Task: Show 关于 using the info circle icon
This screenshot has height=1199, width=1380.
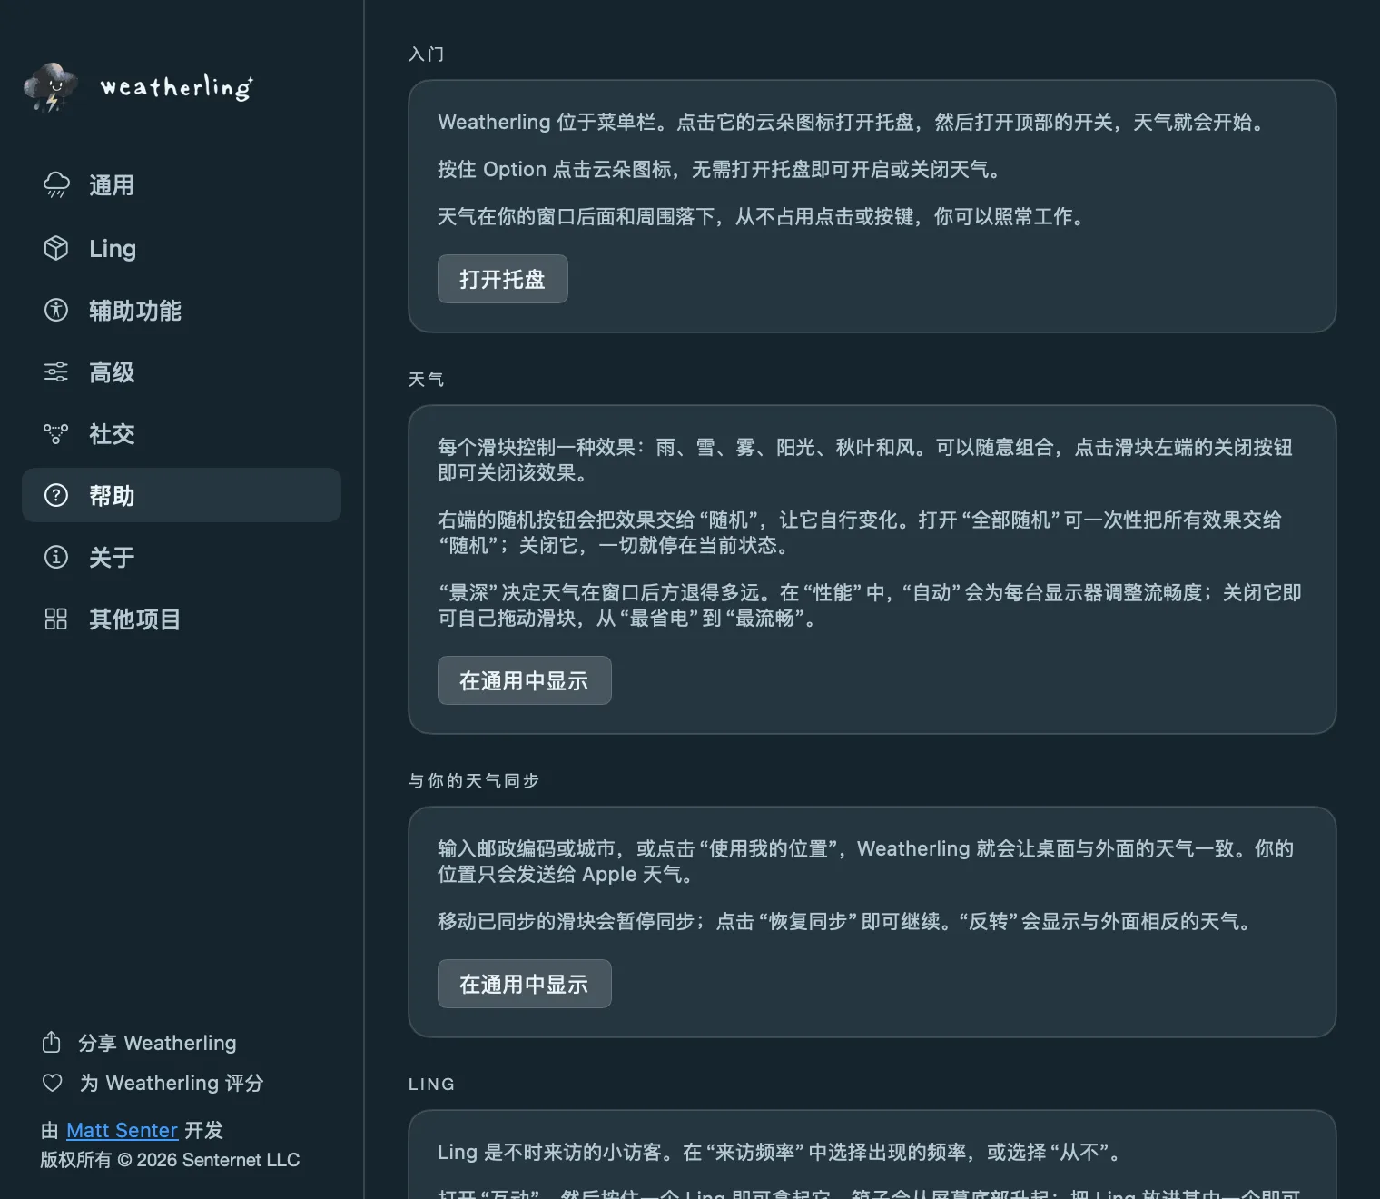Action: pyautogui.click(x=56, y=557)
